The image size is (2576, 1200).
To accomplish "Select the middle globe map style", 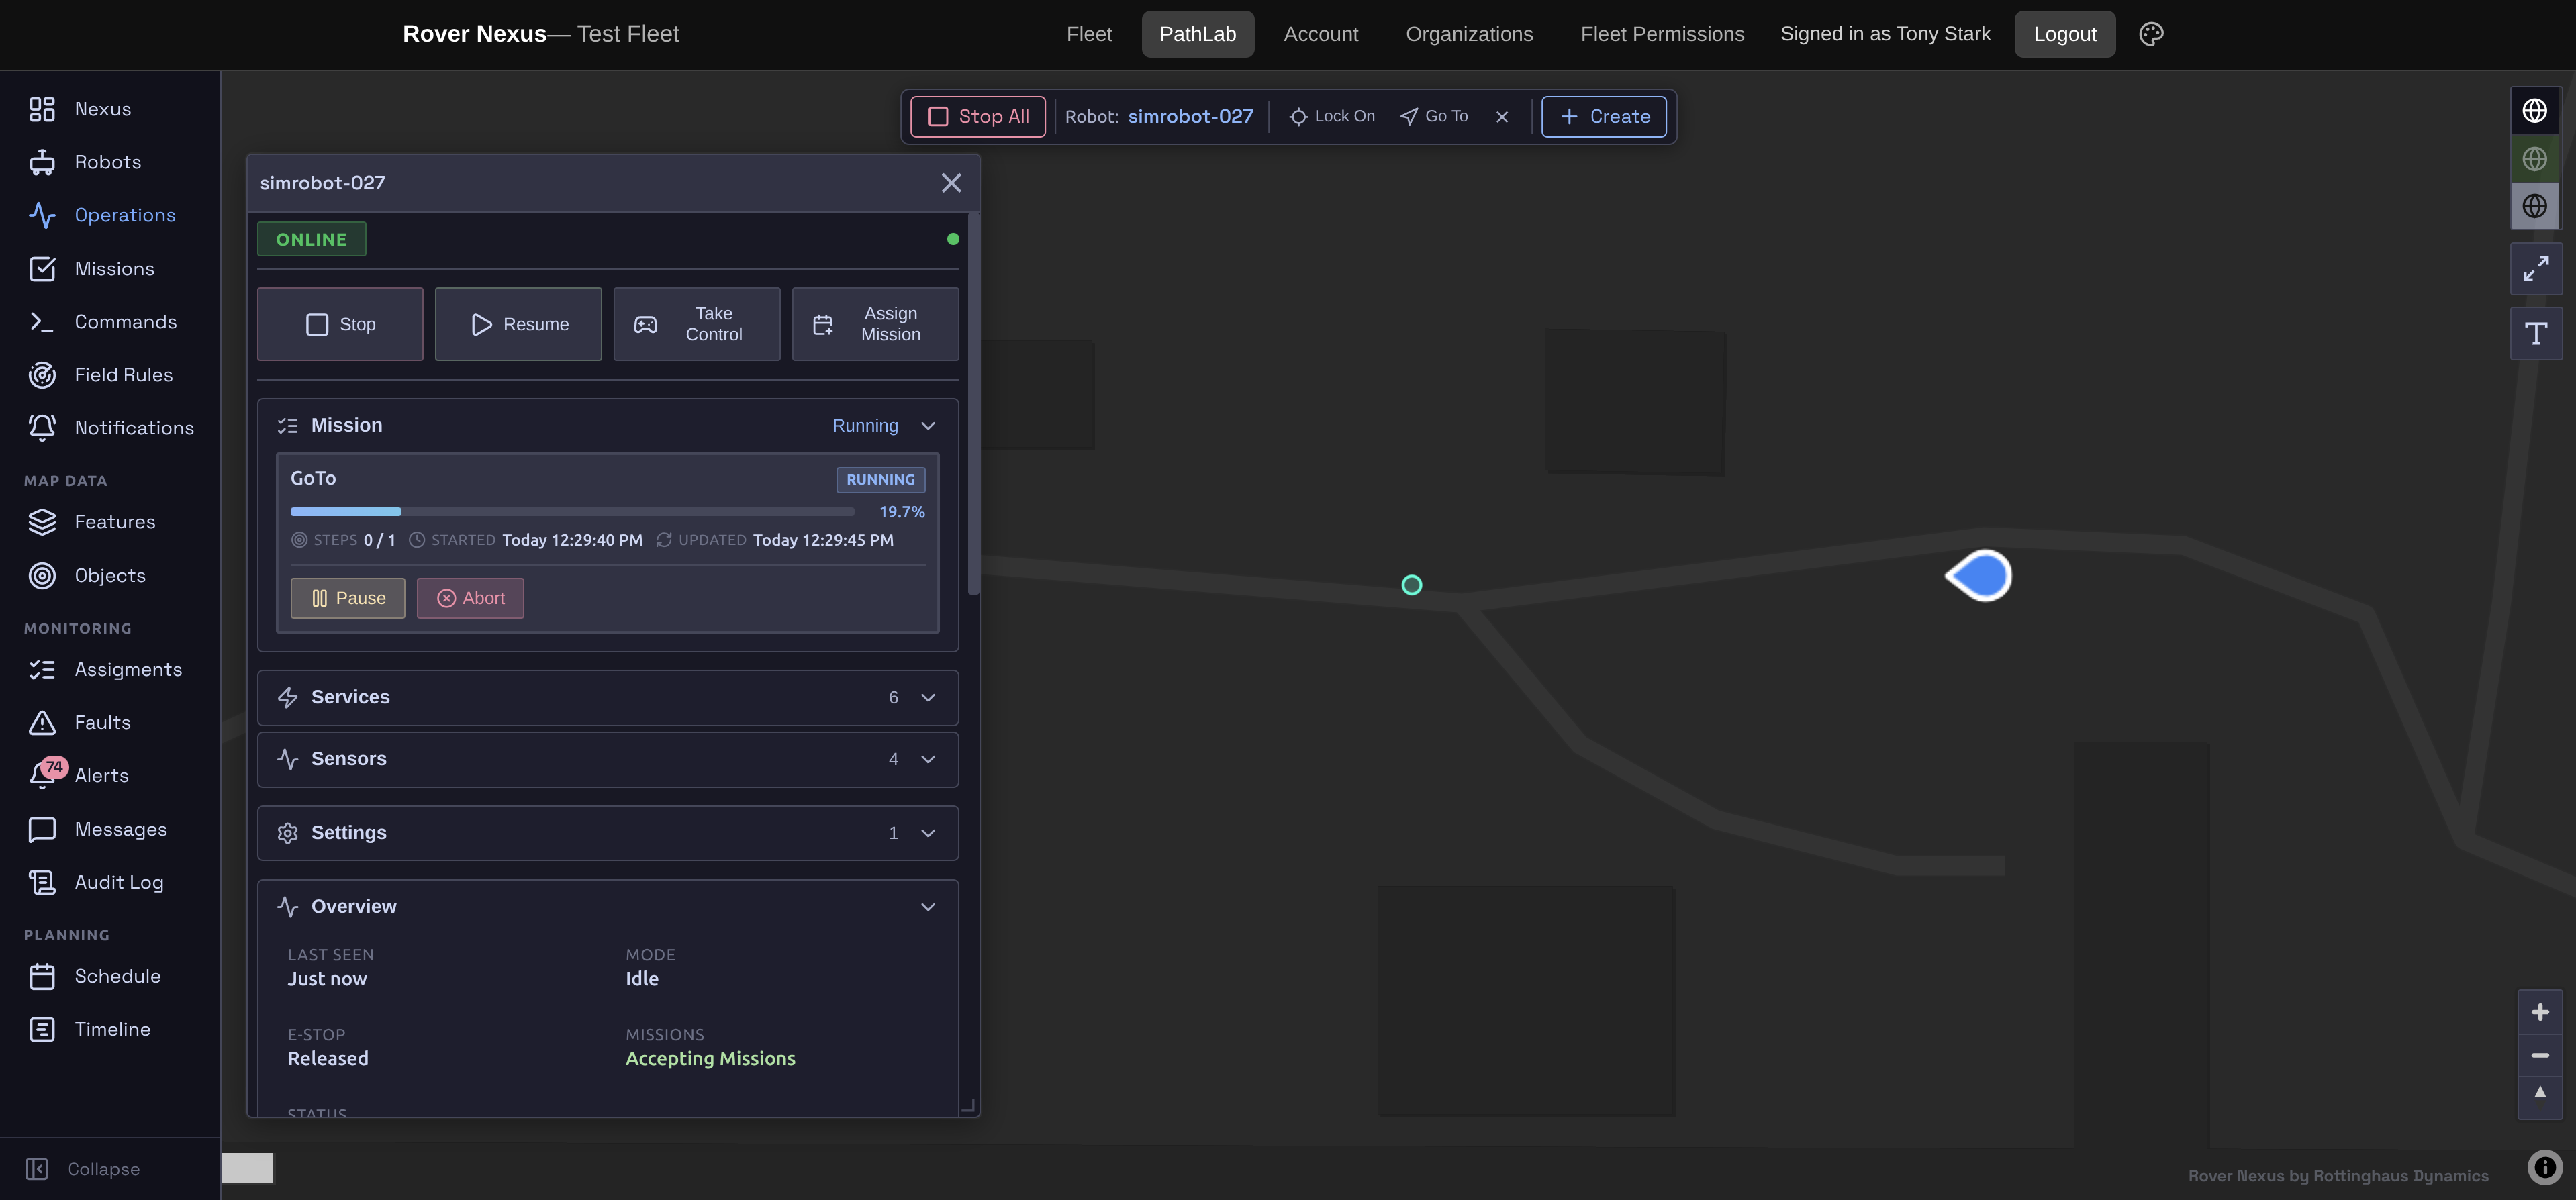I will [x=2534, y=158].
